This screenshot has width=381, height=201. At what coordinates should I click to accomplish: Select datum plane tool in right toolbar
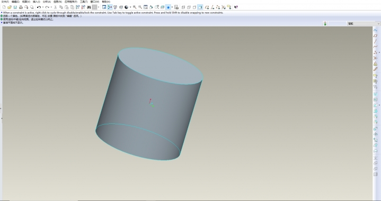coord(375,36)
